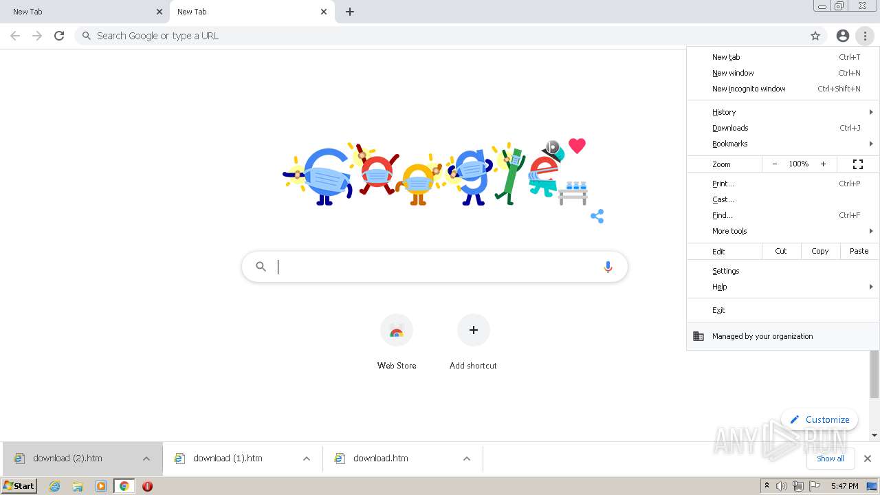
Task: Click the browser forward arrow
Action: (37, 36)
